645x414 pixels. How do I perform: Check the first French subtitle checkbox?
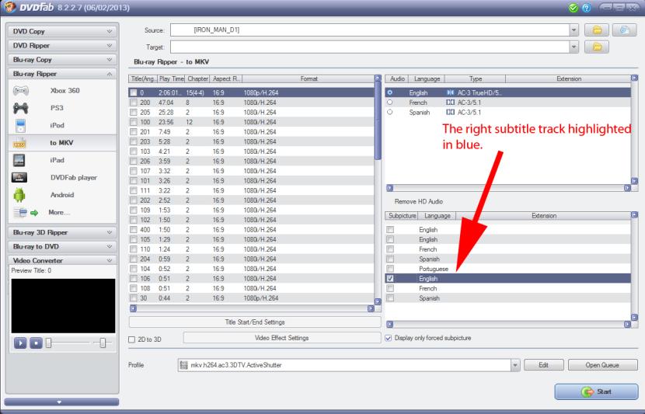[x=390, y=249]
